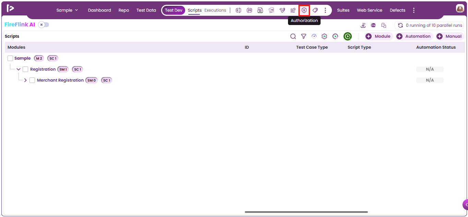This screenshot has width=468, height=217.
Task: Add a new Module
Action: (x=379, y=36)
